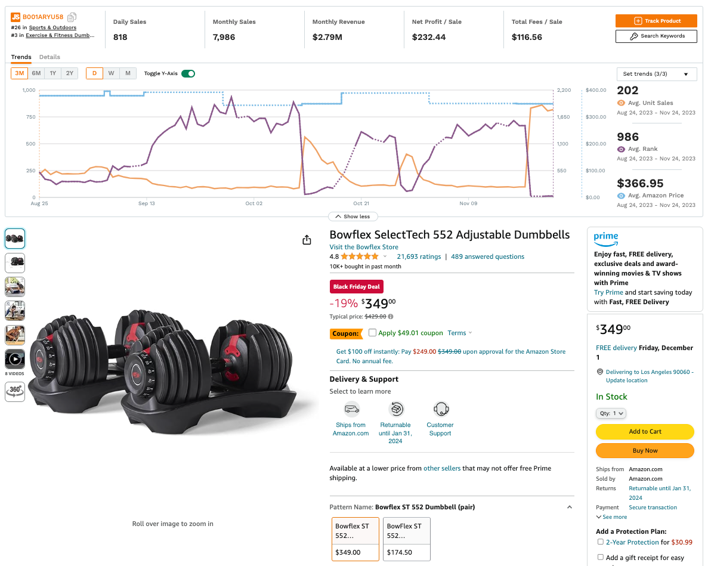Click the Add to Cart button

[x=645, y=431]
